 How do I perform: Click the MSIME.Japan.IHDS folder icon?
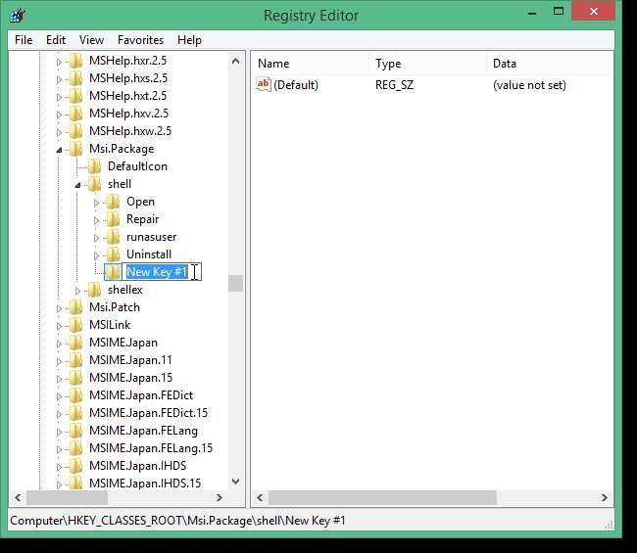coord(76,466)
